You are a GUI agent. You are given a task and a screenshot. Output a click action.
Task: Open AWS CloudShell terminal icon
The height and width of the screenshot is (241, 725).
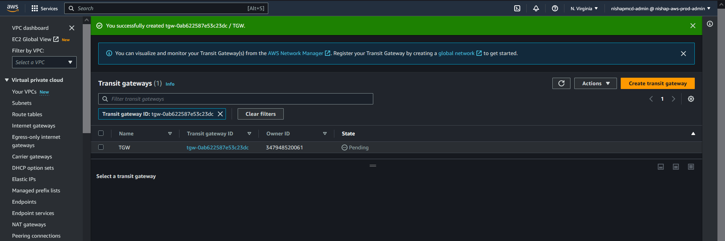[x=517, y=8]
